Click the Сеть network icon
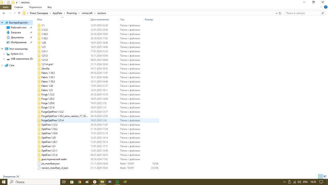This screenshot has width=328, height=185. [x=7, y=65]
